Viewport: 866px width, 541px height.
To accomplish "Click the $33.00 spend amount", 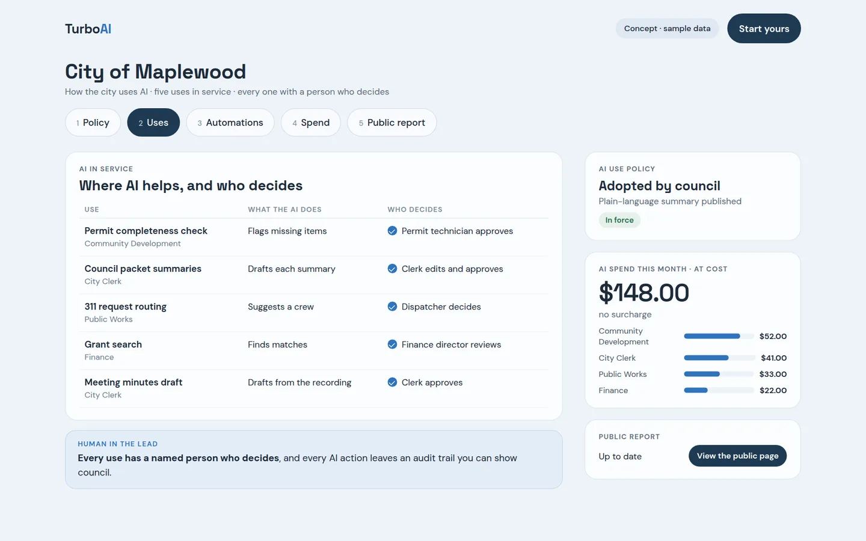I will (773, 374).
